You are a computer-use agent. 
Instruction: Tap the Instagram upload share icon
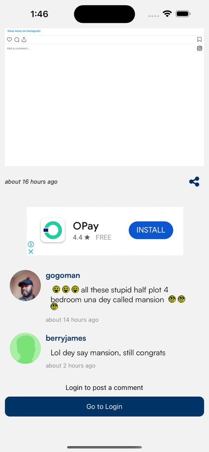tap(24, 40)
